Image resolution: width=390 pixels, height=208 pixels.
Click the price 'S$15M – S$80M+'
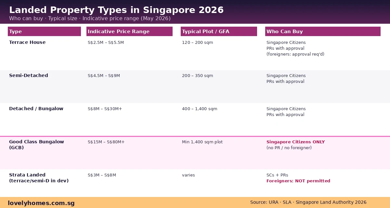[106, 142]
